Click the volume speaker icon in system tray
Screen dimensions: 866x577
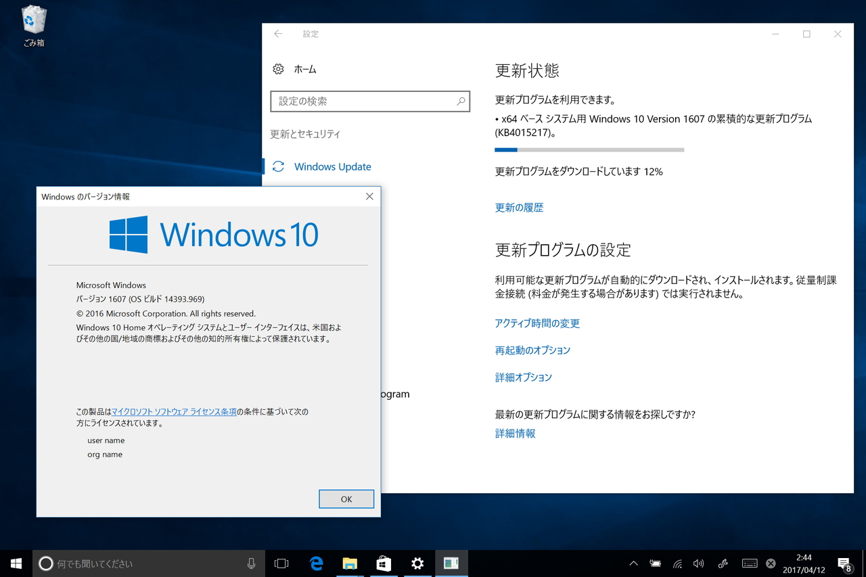point(699,563)
